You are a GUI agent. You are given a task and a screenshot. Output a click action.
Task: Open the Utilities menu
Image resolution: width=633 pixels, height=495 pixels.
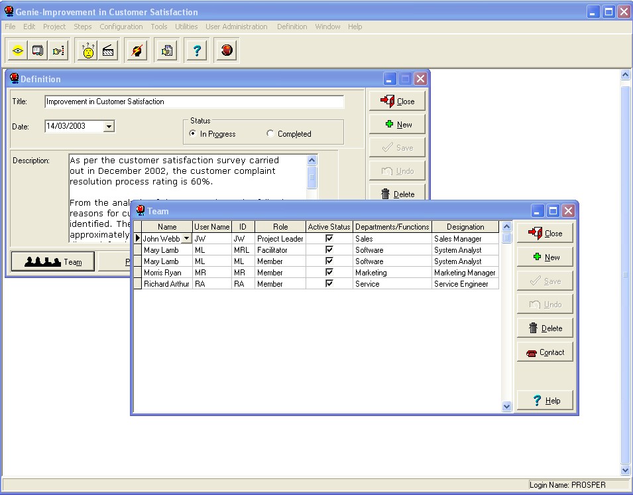click(186, 27)
